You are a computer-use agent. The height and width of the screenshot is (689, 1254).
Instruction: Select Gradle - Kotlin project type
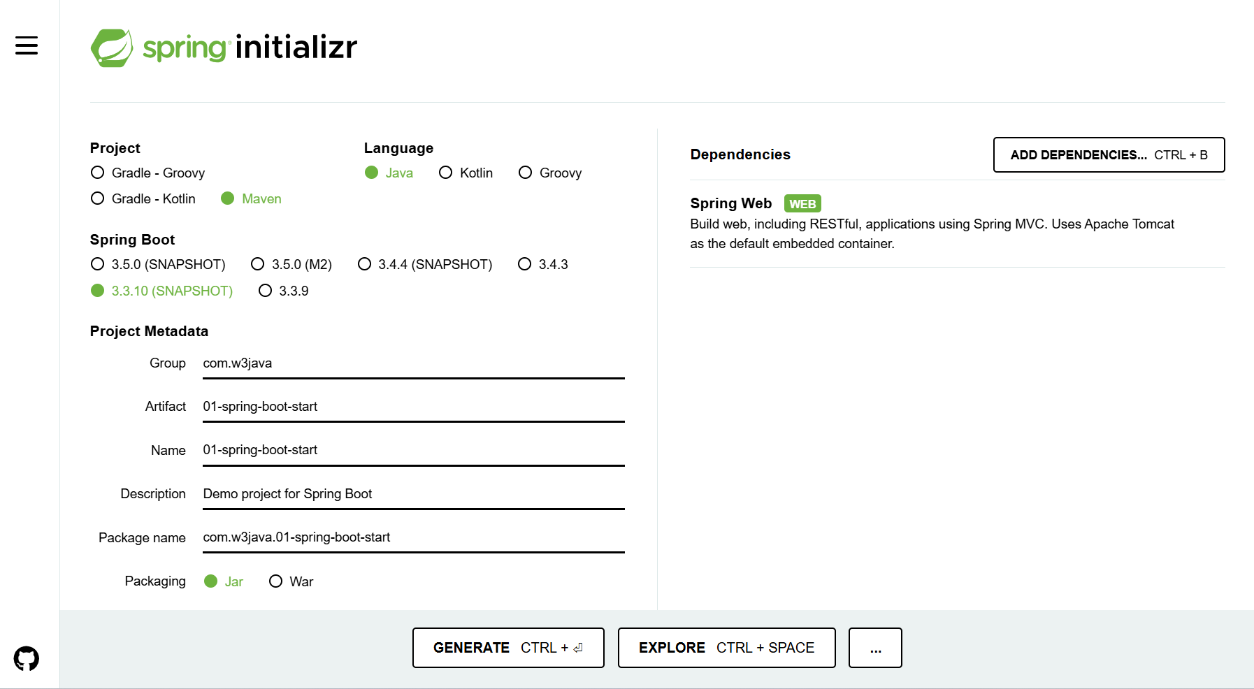click(143, 198)
